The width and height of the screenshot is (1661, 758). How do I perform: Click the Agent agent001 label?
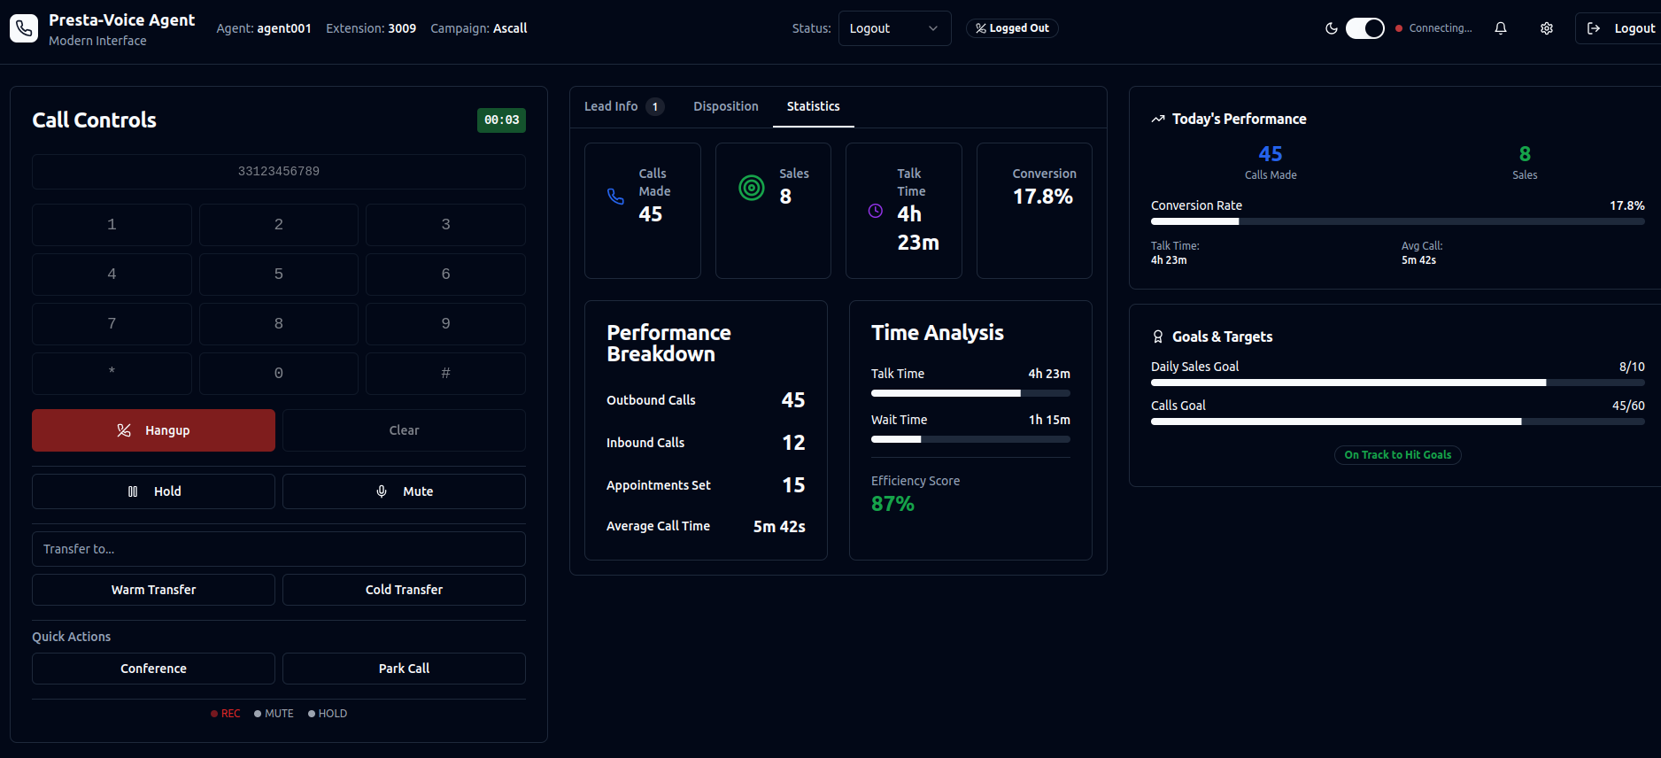[264, 28]
